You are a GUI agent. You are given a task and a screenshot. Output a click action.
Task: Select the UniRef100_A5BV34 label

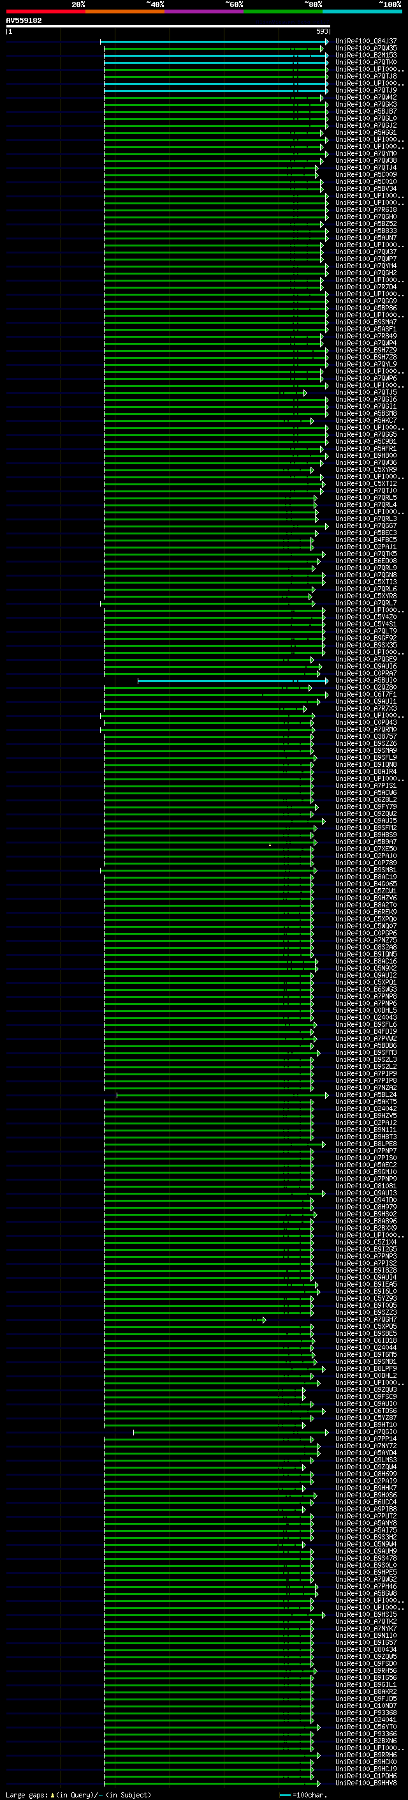pos(366,188)
